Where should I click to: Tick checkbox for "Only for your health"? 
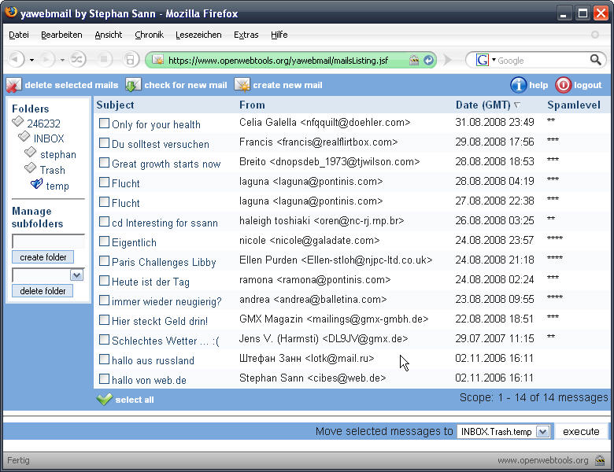point(104,124)
